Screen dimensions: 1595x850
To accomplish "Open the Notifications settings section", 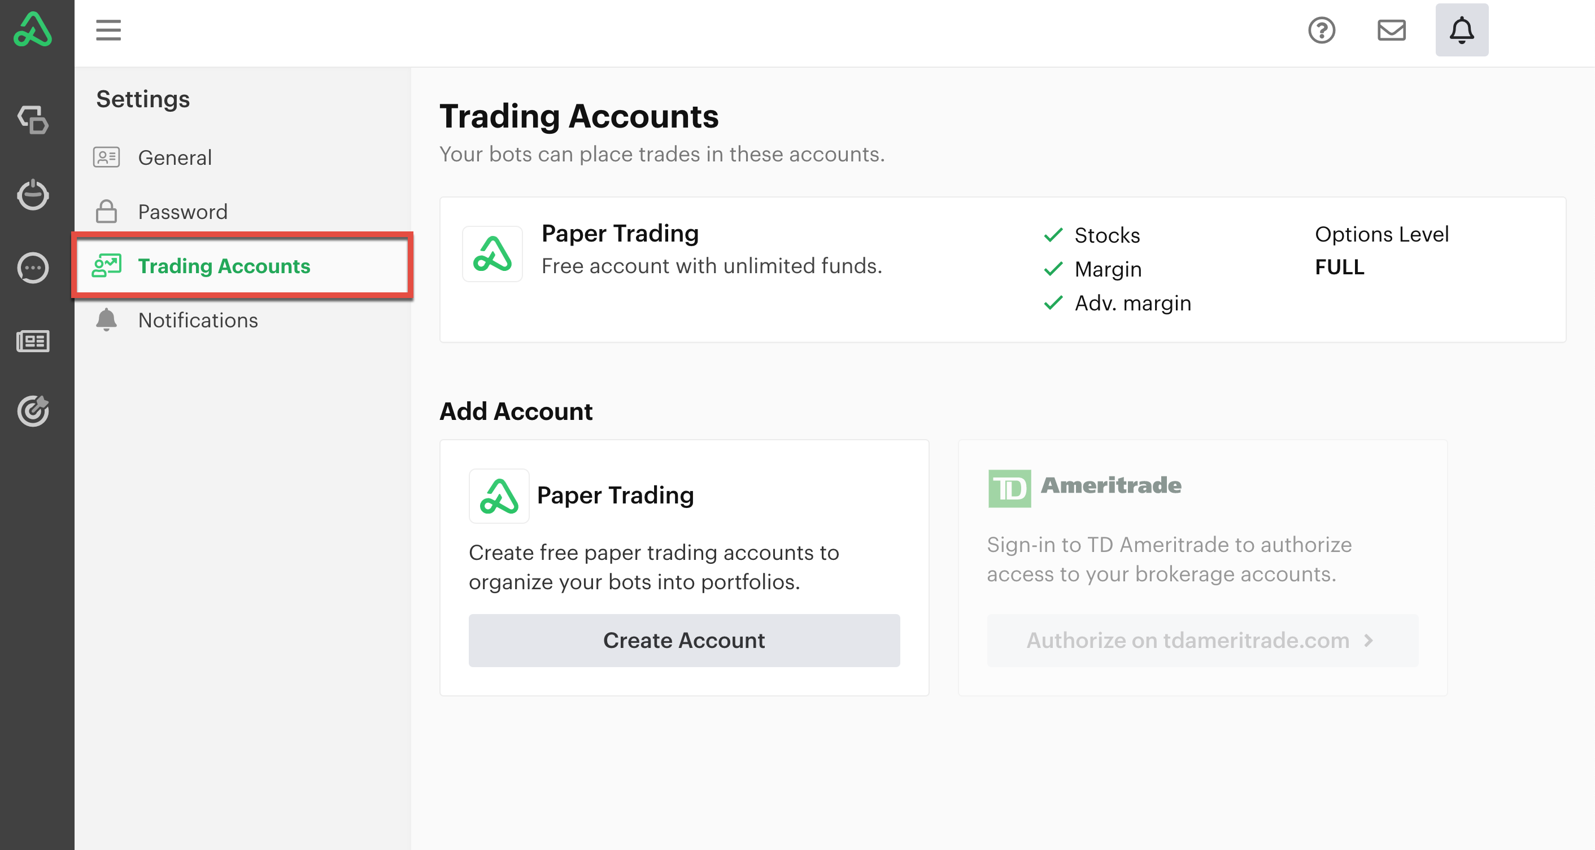I will click(x=198, y=320).
